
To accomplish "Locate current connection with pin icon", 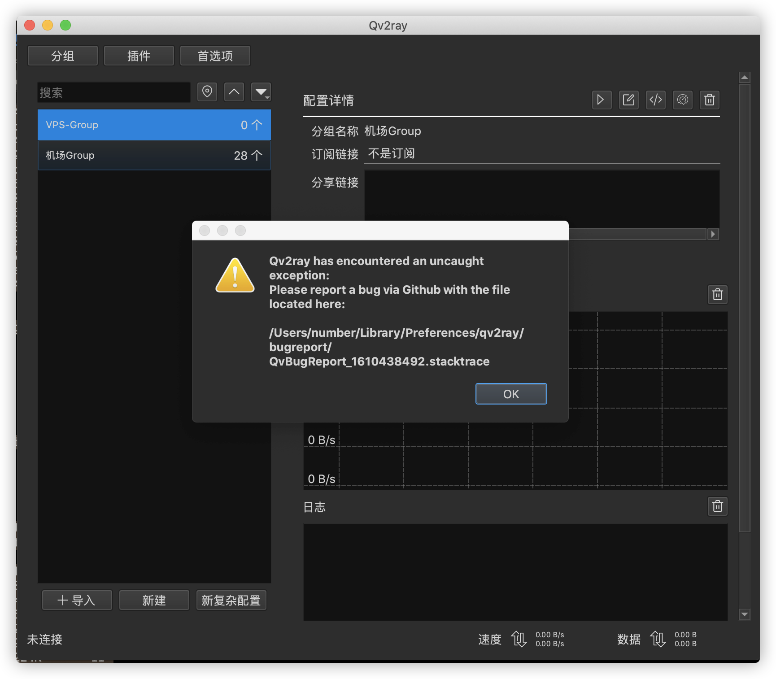I will [207, 92].
